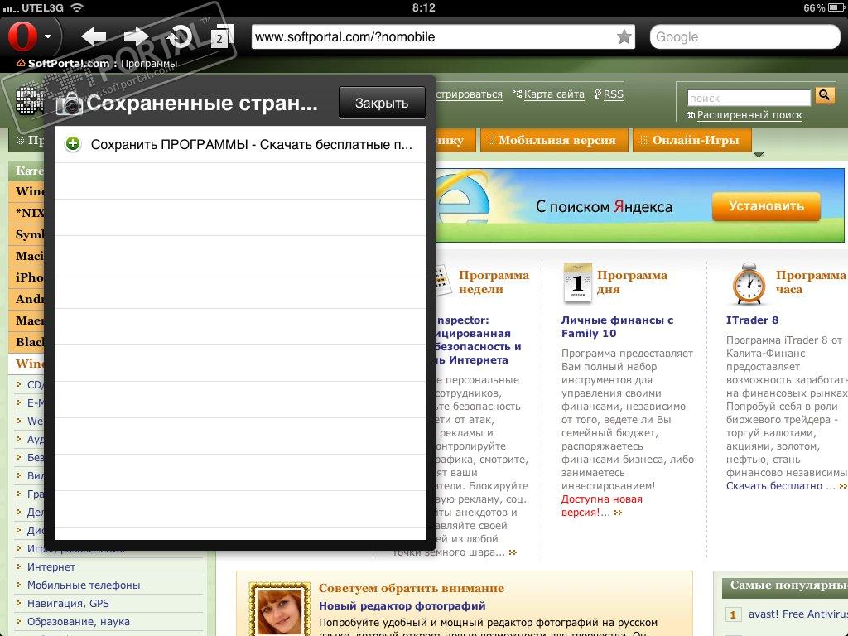Focus the Google search box
The width and height of the screenshot is (848, 636).
(x=744, y=36)
